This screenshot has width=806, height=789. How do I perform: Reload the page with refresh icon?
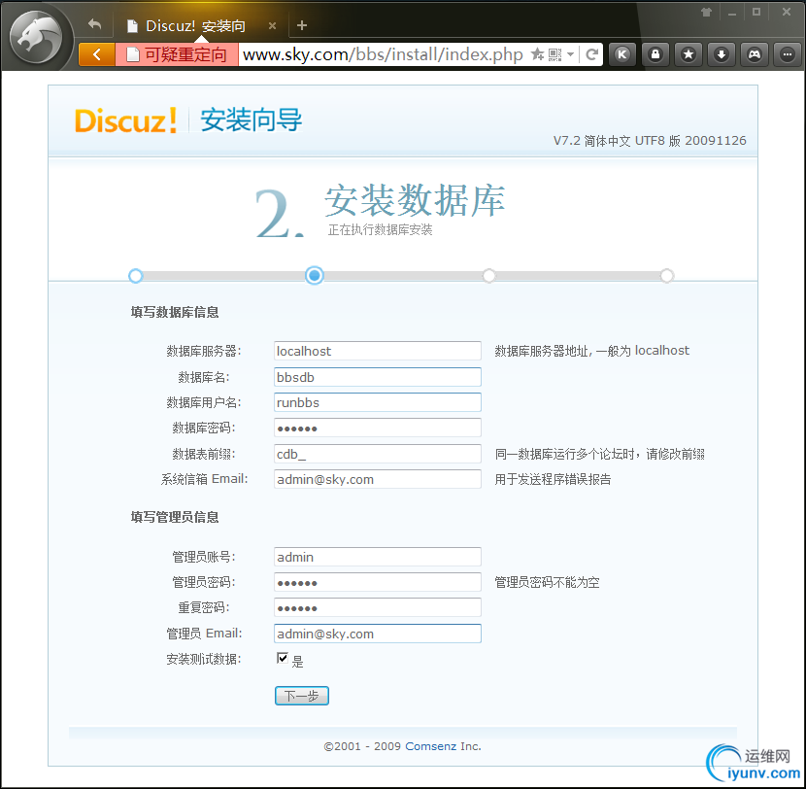[591, 54]
